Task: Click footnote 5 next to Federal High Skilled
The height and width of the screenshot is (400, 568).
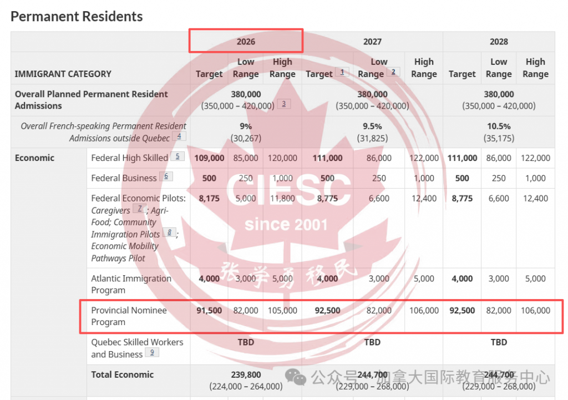Action: click(177, 156)
